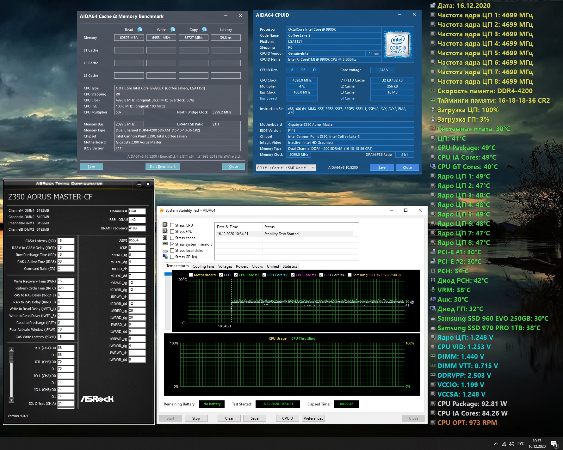Click Start Benchmark in the Cache & Memory window
Screen dimensions: 563x450
[x=162, y=167]
